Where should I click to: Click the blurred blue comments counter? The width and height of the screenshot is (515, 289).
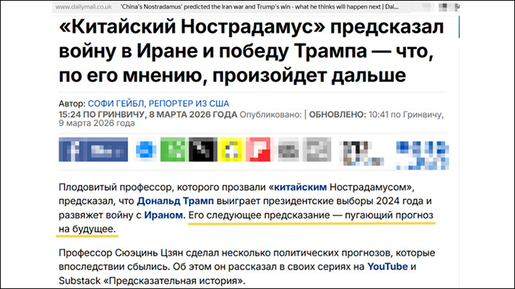click(423, 155)
